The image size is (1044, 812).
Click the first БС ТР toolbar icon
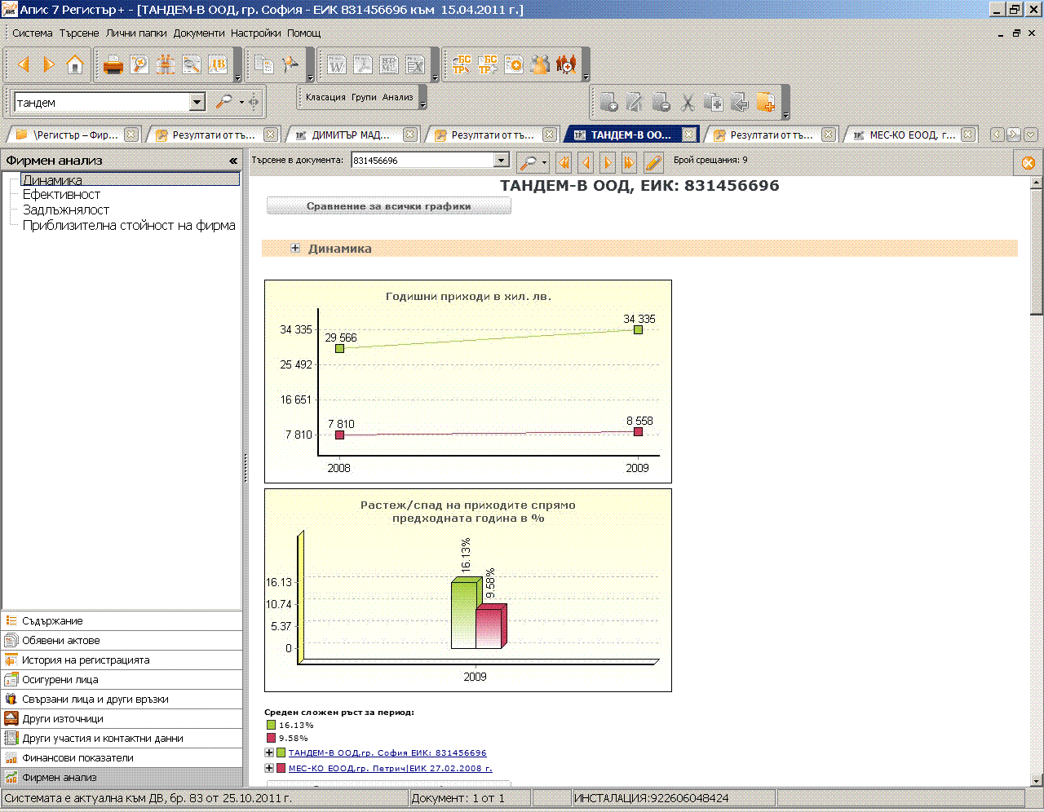462,64
